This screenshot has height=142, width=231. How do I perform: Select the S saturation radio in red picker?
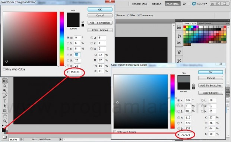(x=68, y=43)
